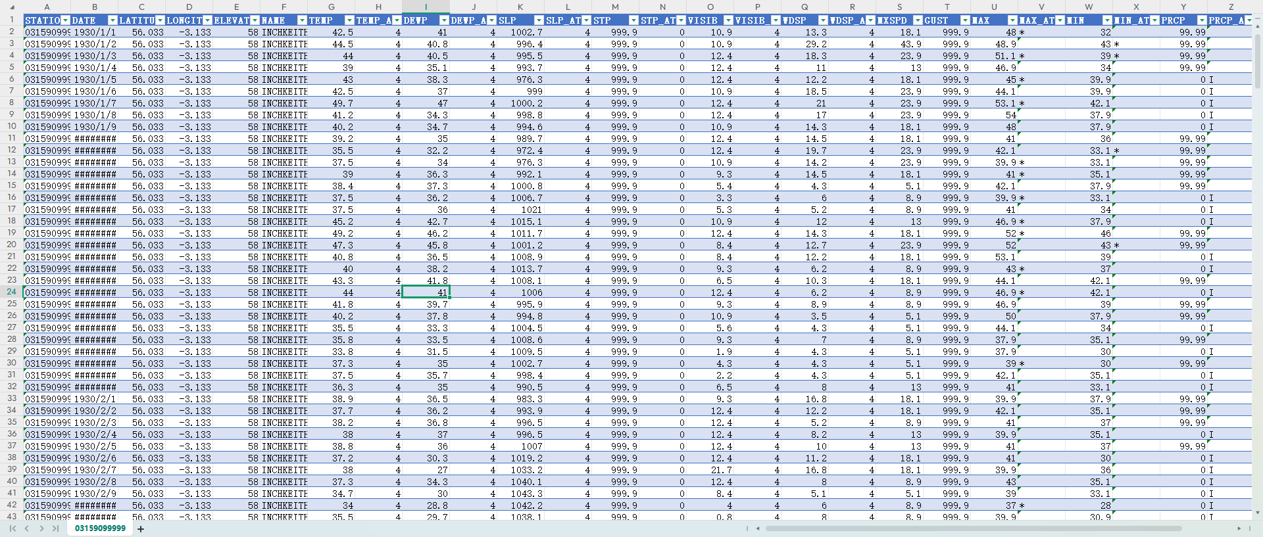Screen dimensions: 1263x537
Task: Select the 1930/1/1 date cell
Action: [95, 32]
